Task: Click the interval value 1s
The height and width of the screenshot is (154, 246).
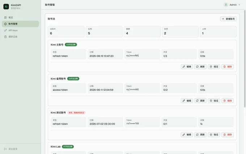Action: coord(201,124)
